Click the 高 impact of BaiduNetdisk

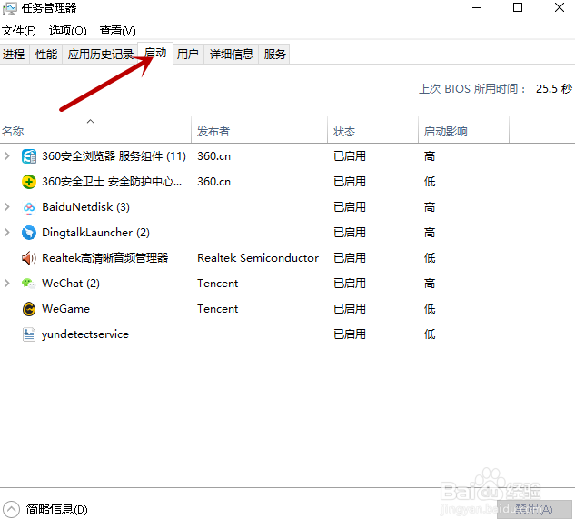pos(430,207)
